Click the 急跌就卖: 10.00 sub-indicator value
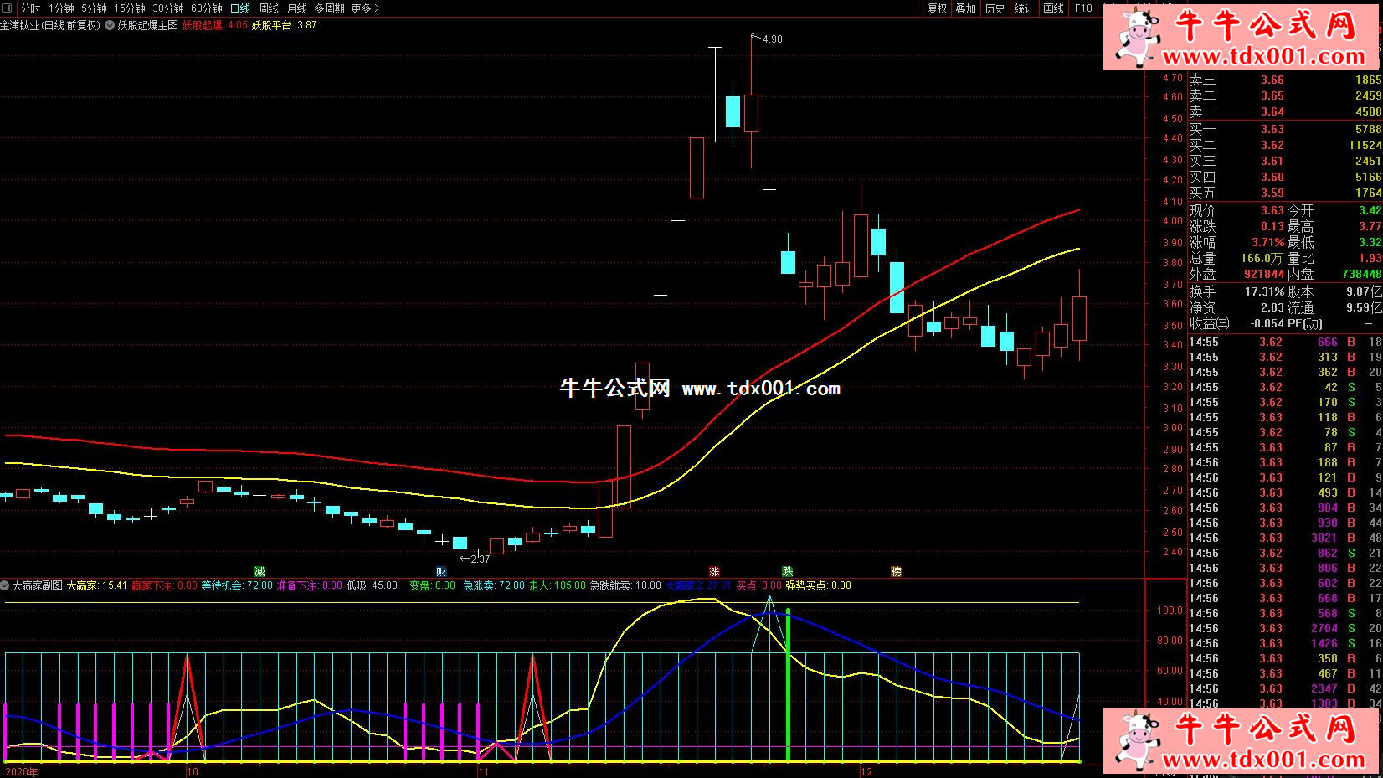Image resolution: width=1383 pixels, height=778 pixels. [x=625, y=585]
